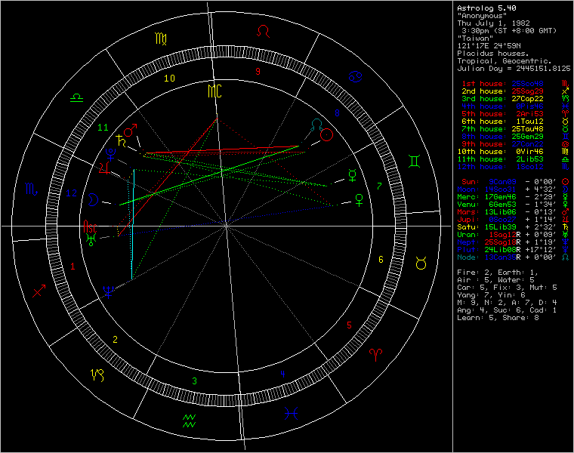Select the Libra sign on outer ring
Viewport: 574px width, 453px height.
pos(77,97)
